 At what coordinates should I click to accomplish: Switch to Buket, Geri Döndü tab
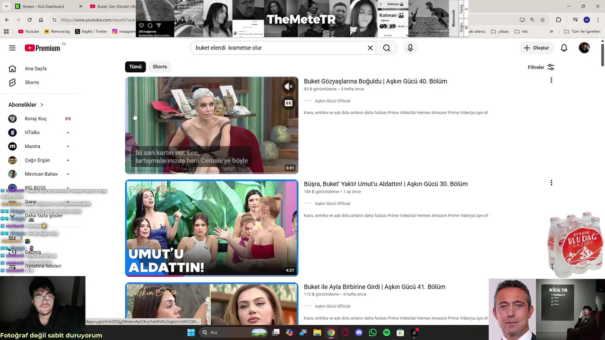(112, 7)
